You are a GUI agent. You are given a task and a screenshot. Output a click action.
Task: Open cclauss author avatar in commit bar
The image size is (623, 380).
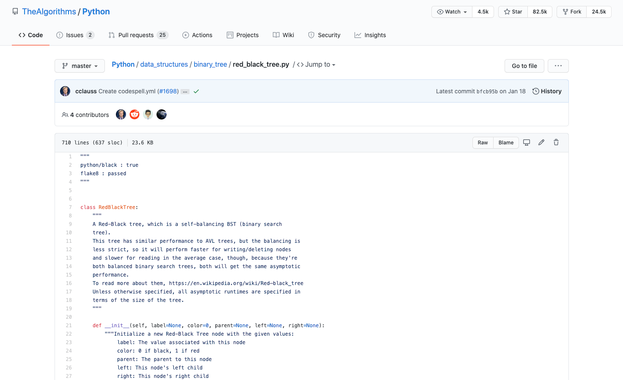click(x=65, y=91)
